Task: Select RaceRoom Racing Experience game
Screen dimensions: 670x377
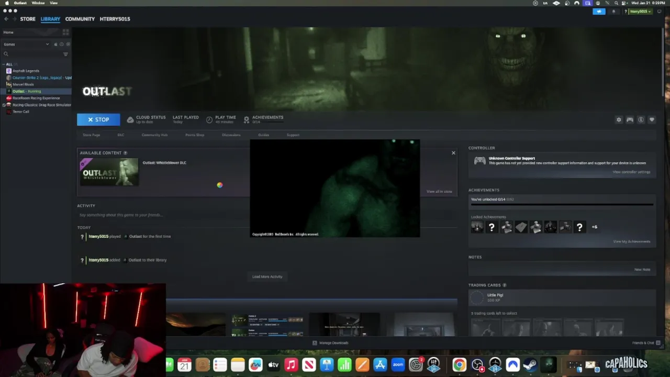Action: pos(36,98)
